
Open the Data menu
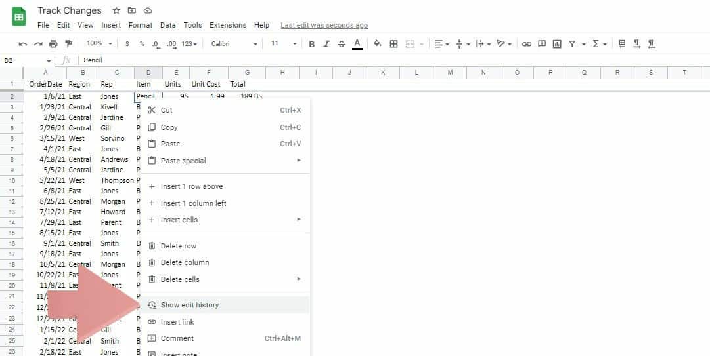(x=168, y=26)
